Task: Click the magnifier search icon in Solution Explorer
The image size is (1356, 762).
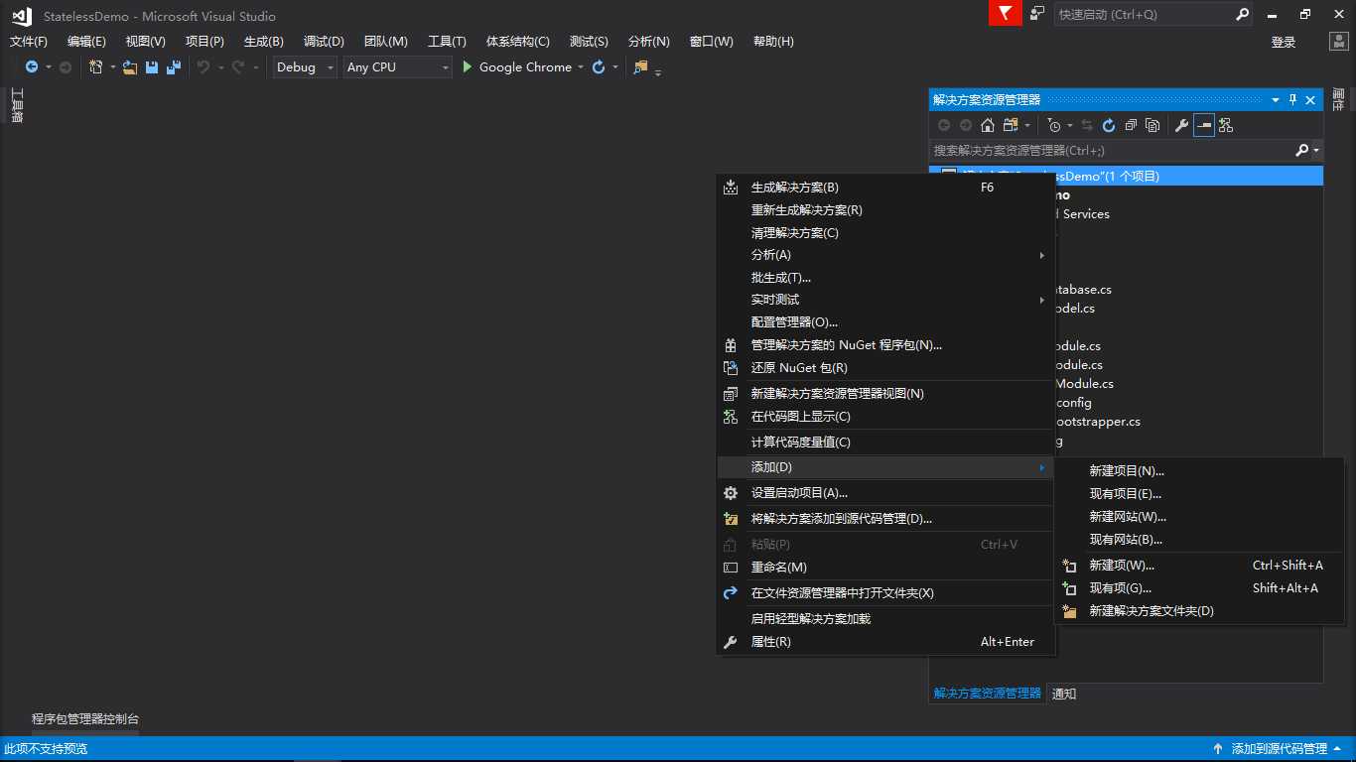Action: (1302, 151)
